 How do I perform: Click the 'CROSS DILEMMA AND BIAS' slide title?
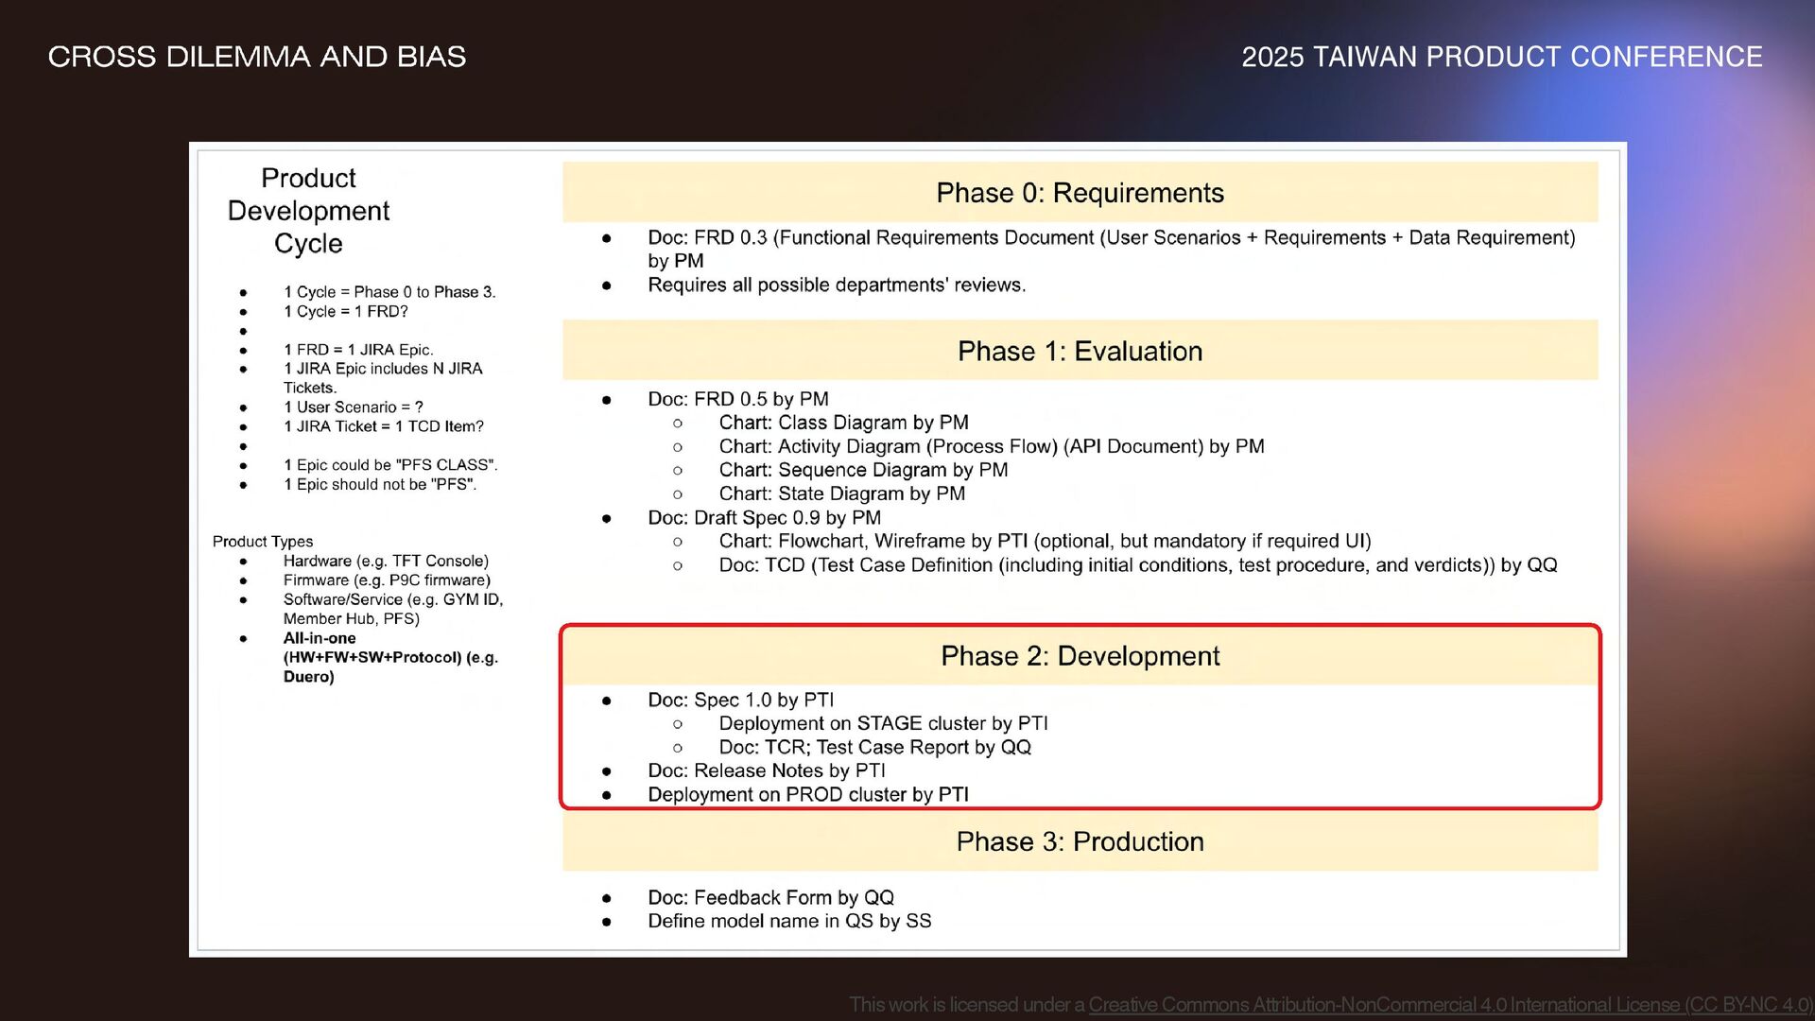point(257,57)
